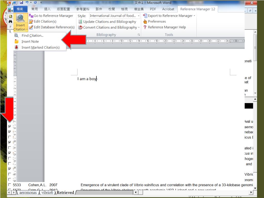The image size is (264, 198).
Task: Click the RM icon beside Go to Reference Manager
Action: (31, 16)
